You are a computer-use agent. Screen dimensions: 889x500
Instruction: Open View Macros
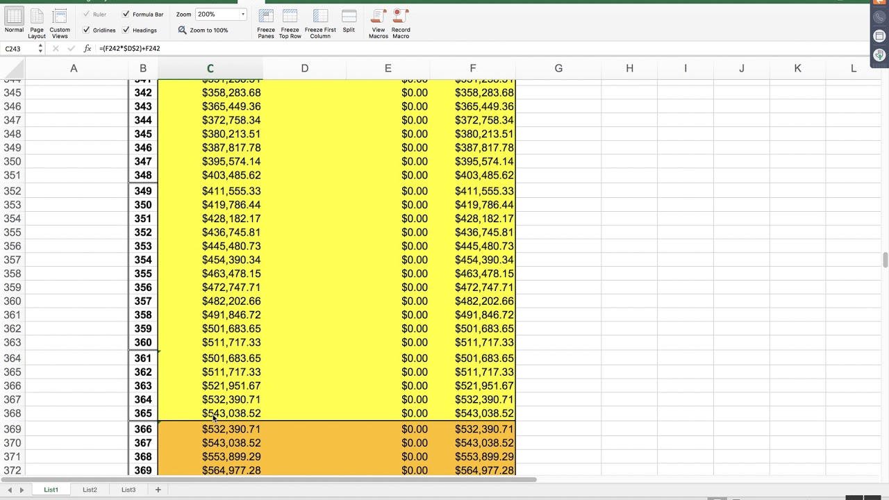click(x=379, y=22)
